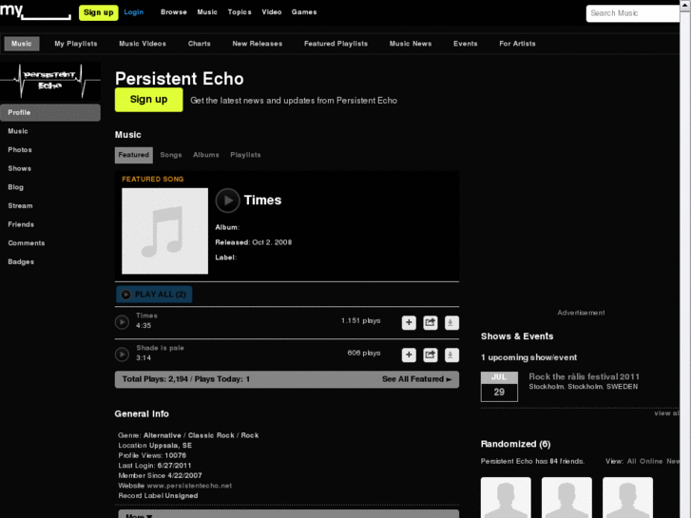Click the Play All (2) button
The width and height of the screenshot is (691, 518).
tap(154, 295)
